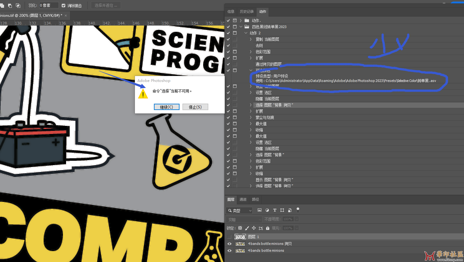The width and height of the screenshot is (464, 262).
Task: Select the 蒙尘与划痕 action step row
Action: 265,117
